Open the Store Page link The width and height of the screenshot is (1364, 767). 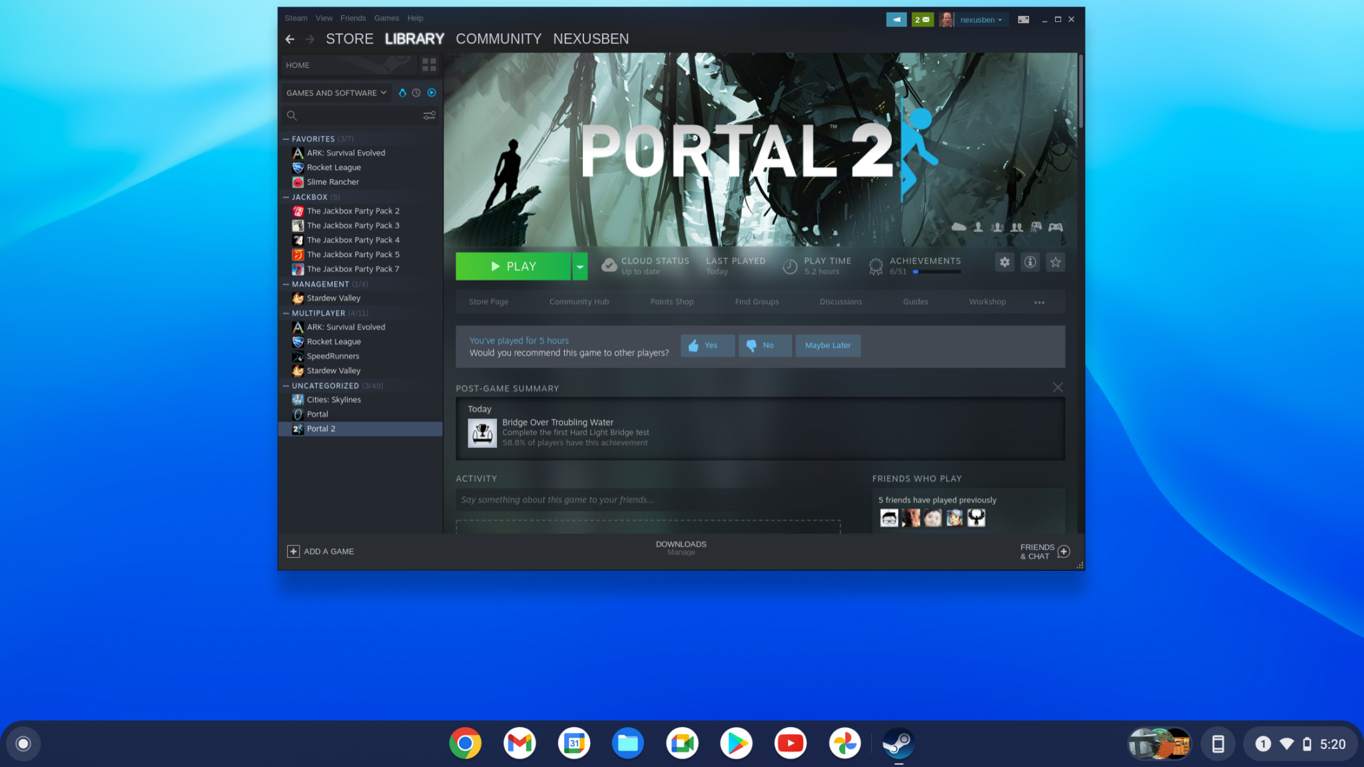(488, 302)
